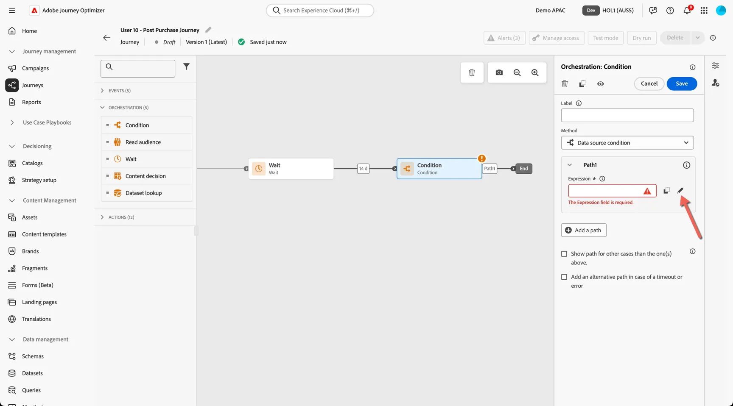Open the expression editor pencil icon

[680, 191]
